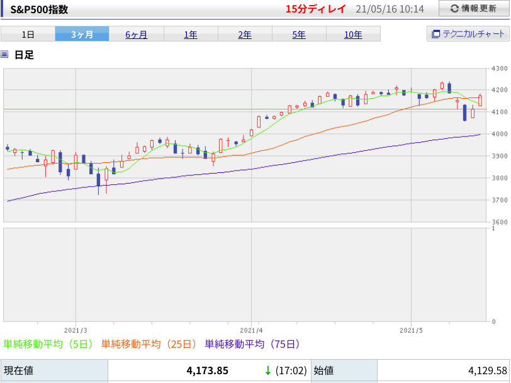Viewport: 511px width, 383px height.
Task: Click the last candlestick on the chart
Action: [480, 101]
